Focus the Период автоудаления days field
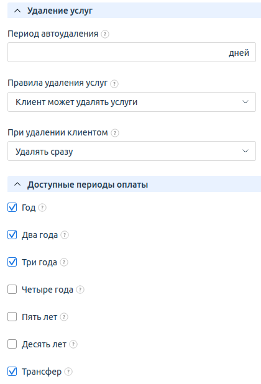This screenshot has width=261, height=384. coord(132,52)
